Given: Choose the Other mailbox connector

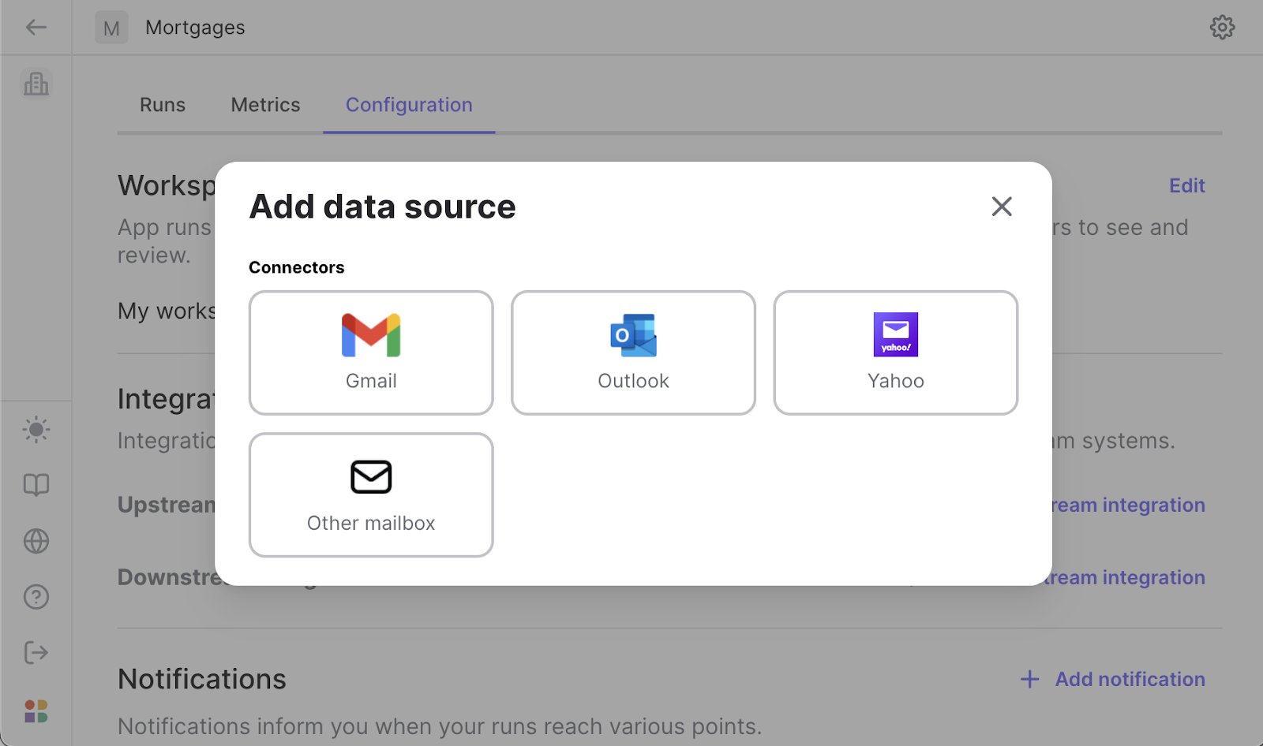Looking at the screenshot, I should pyautogui.click(x=371, y=494).
